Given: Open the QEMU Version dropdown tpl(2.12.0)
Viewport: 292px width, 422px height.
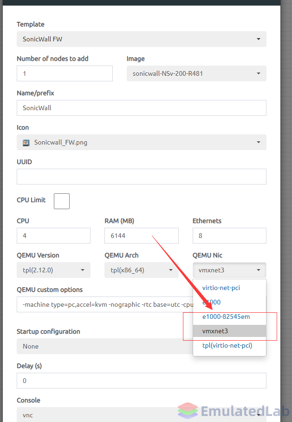Looking at the screenshot, I should (x=53, y=270).
